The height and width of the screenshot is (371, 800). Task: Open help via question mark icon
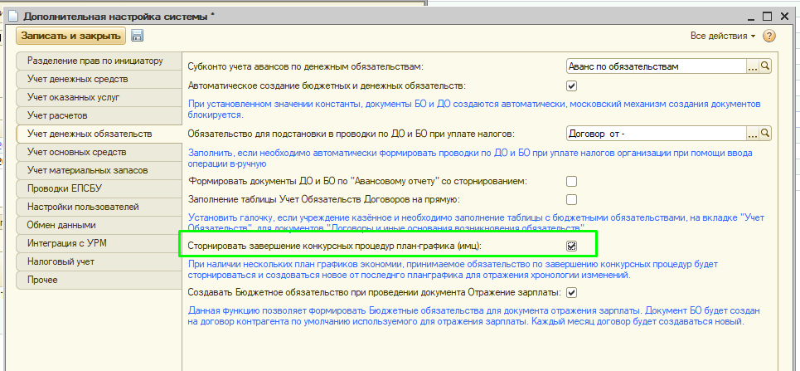[x=768, y=37]
